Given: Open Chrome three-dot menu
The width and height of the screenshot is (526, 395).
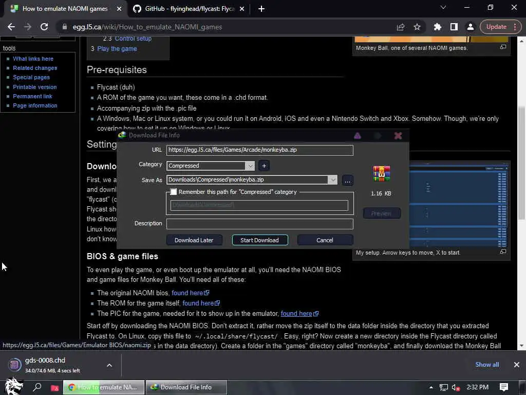Looking at the screenshot, I should point(515,27).
